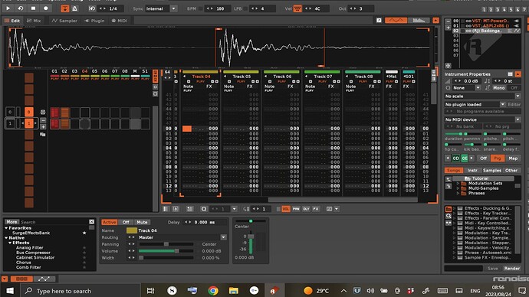Viewport: 529px width, 297px height.
Task: Toggle the Mono instrument option
Action: 498,88
